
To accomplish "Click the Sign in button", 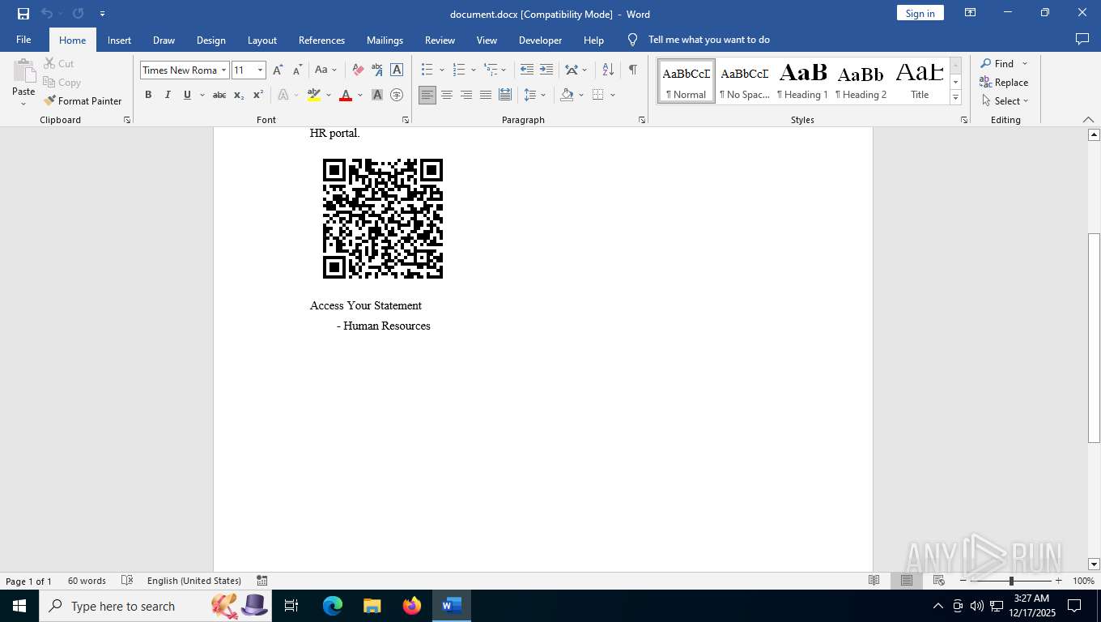I will click(920, 13).
